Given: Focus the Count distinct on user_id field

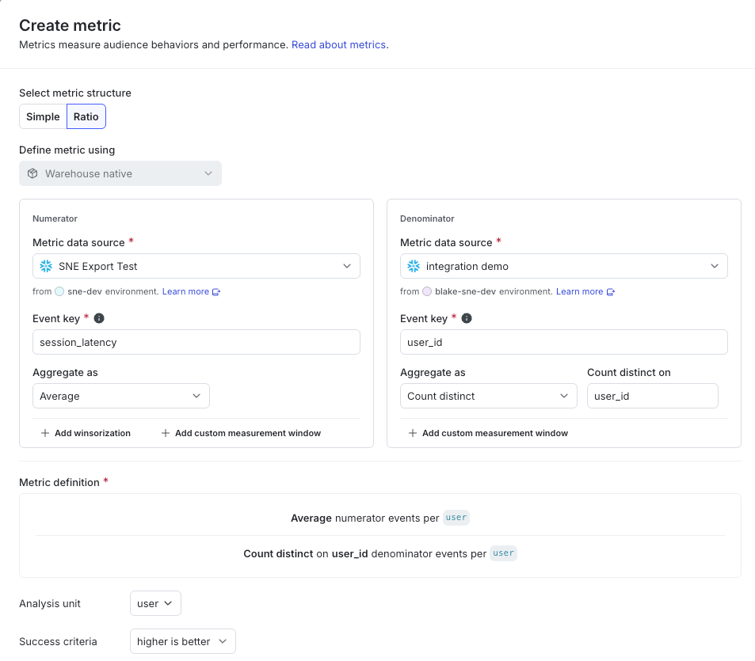Looking at the screenshot, I should click(x=653, y=396).
